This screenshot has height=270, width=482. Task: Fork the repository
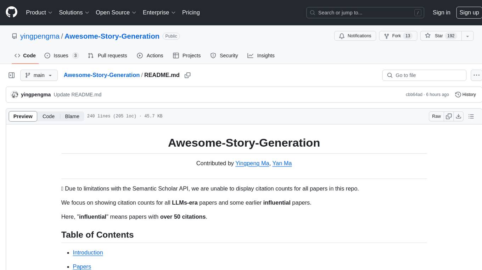pyautogui.click(x=398, y=36)
